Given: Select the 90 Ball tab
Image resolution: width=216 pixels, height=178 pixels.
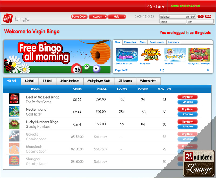Looking at the screenshot, I should [x=12, y=81].
